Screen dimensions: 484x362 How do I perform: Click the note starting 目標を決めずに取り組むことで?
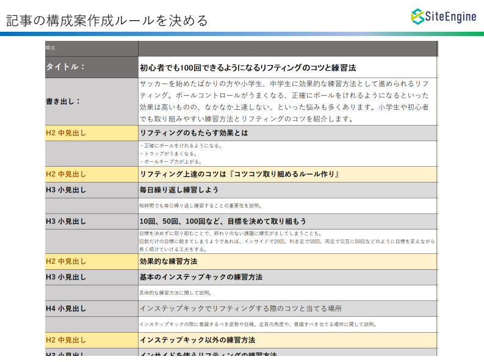(287, 241)
